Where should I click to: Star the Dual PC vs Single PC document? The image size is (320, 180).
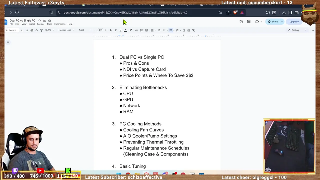39,20
